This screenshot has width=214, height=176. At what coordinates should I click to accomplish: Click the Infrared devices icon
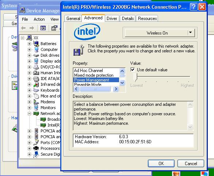coord(36,84)
